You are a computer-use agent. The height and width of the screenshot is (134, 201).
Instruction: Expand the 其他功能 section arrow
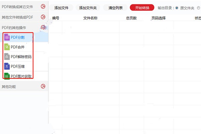[43, 86]
